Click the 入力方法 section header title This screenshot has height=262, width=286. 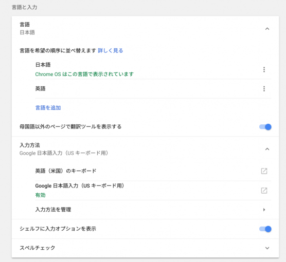pos(30,145)
